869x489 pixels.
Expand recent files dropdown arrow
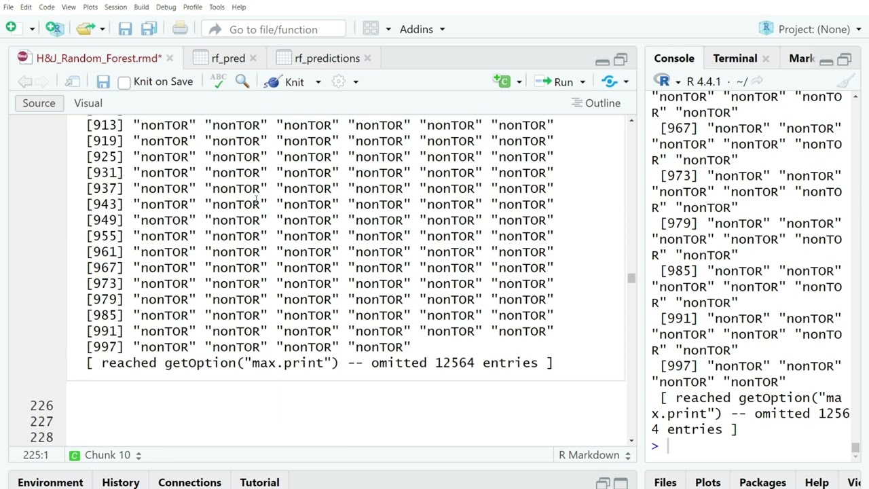[x=102, y=29]
